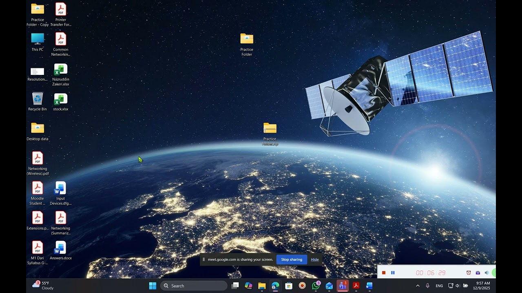Select the This PC desktop icon
This screenshot has height=293, width=522.
click(x=38, y=42)
